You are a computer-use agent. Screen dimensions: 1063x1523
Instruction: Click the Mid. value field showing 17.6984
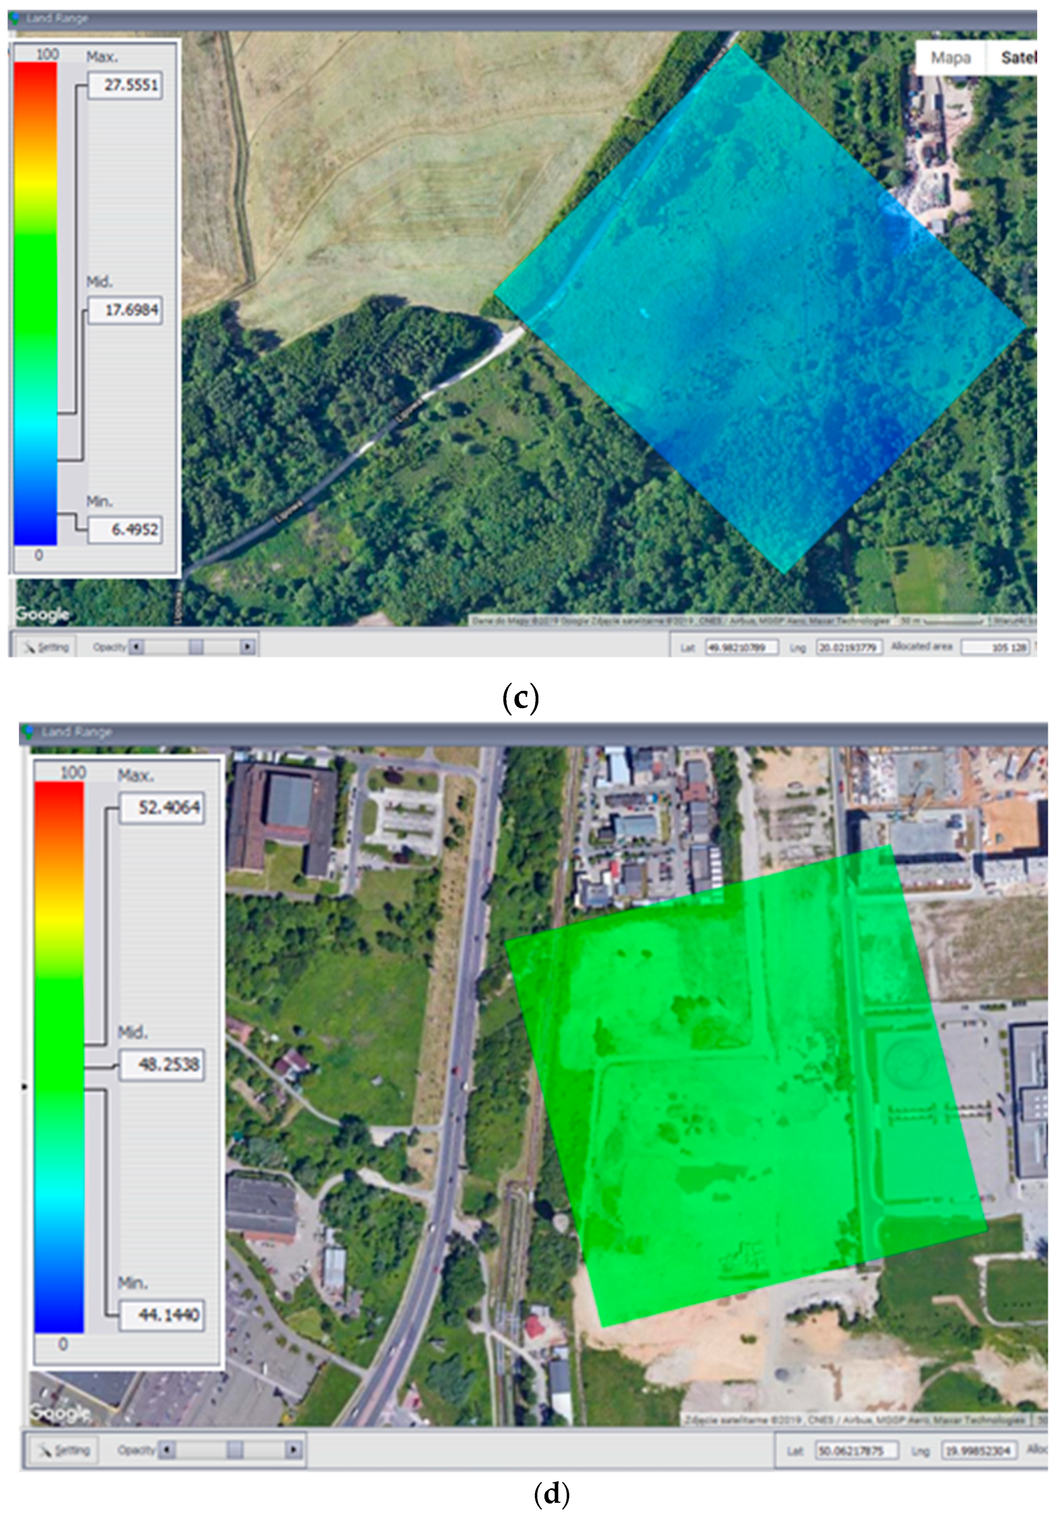pyautogui.click(x=125, y=310)
